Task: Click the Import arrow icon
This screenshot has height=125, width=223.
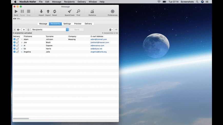Action: [x=41, y=11]
